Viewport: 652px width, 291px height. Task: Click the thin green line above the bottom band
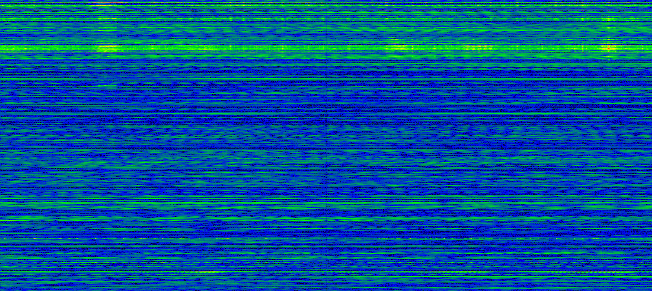point(326,236)
